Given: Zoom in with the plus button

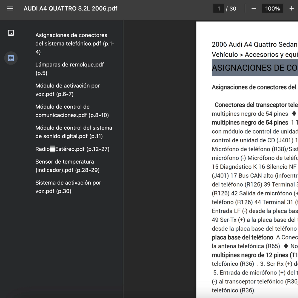Looking at the screenshot, I should click(292, 9).
